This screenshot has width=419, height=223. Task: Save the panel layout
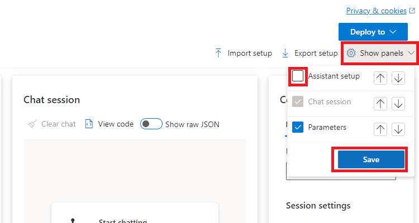coord(371,159)
